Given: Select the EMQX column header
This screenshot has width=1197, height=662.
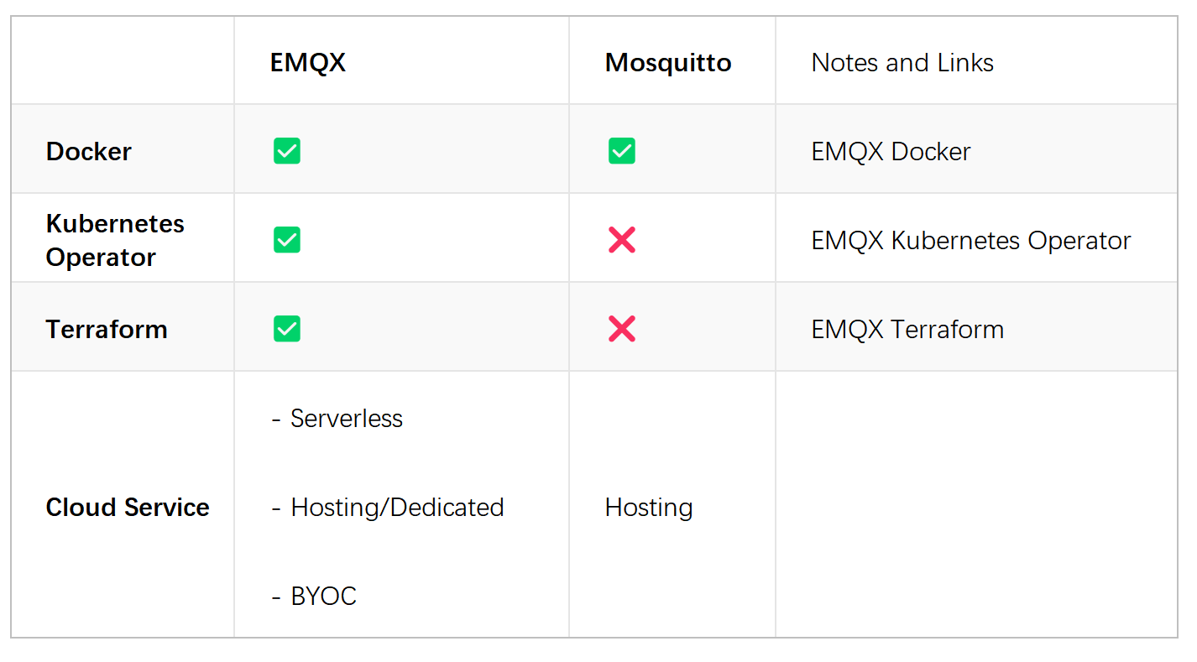Looking at the screenshot, I should coord(308,63).
